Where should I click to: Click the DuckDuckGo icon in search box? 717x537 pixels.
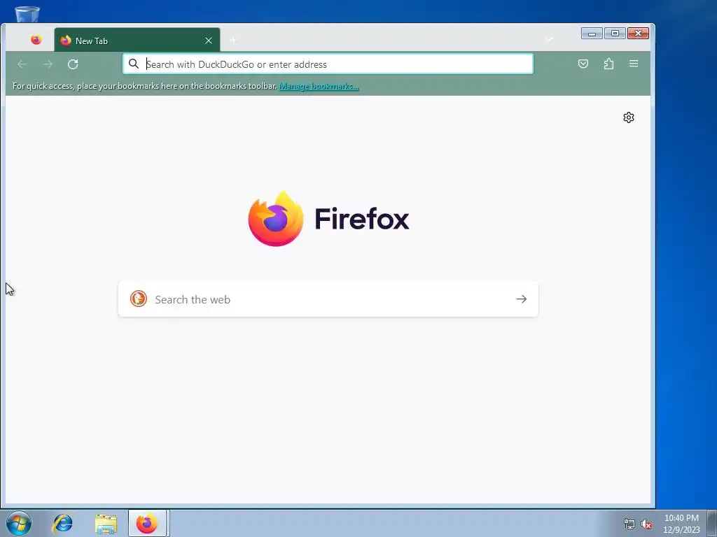[138, 299]
